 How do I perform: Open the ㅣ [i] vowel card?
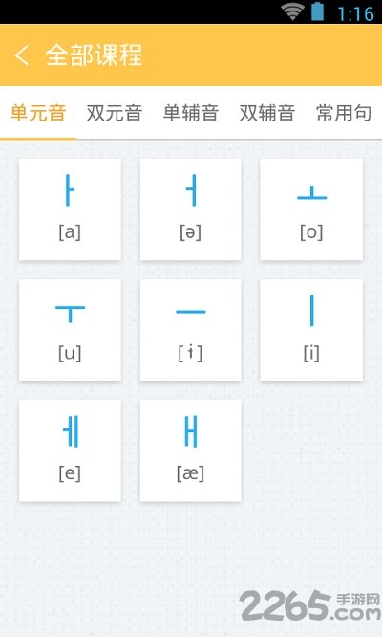tap(311, 330)
